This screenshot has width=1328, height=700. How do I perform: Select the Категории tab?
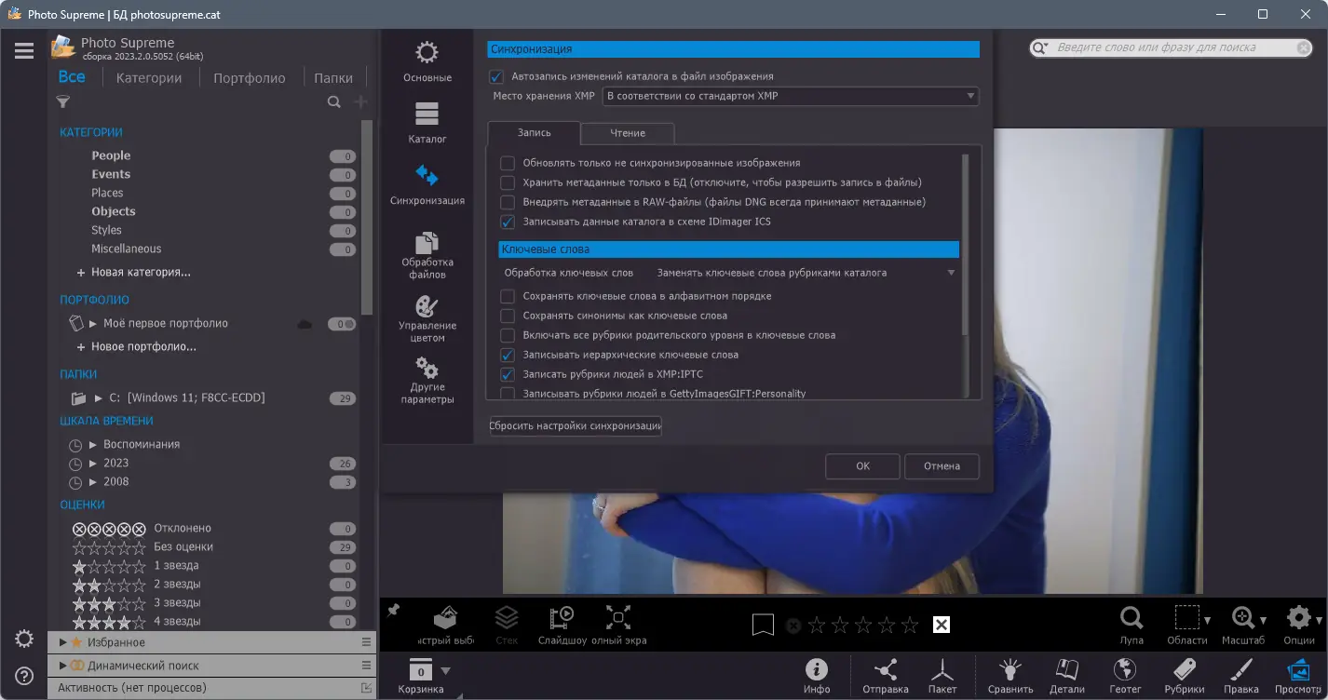point(149,78)
